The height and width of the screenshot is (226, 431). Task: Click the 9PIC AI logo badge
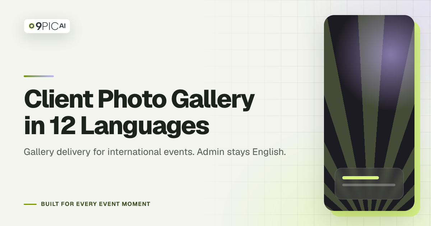click(47, 26)
